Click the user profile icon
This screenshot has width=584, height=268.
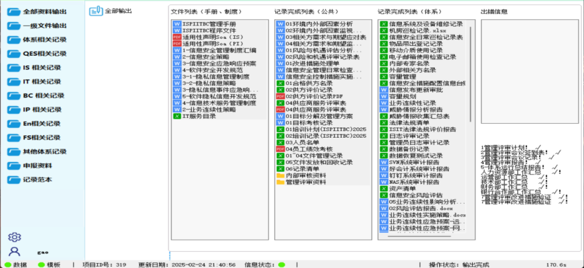pyautogui.click(x=15, y=252)
